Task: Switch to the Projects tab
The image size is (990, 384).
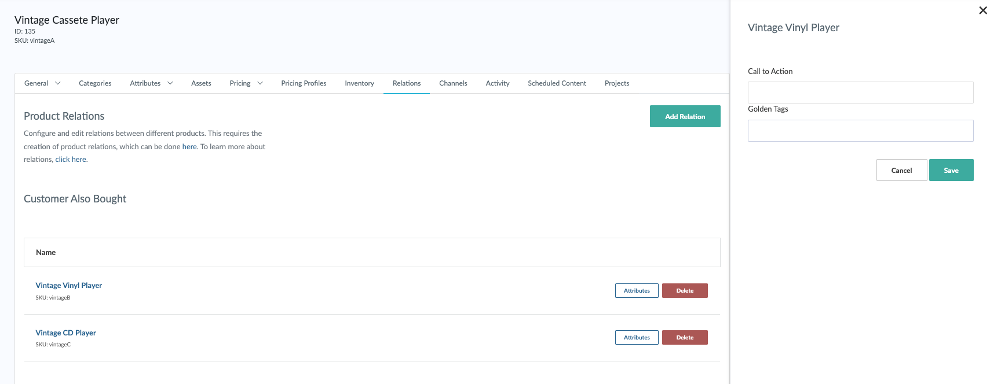Action: coord(616,83)
